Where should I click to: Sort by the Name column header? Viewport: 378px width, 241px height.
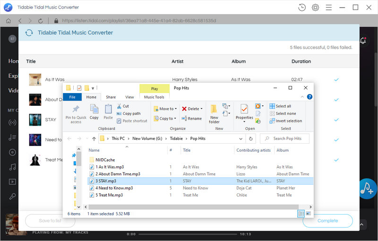pos(94,150)
